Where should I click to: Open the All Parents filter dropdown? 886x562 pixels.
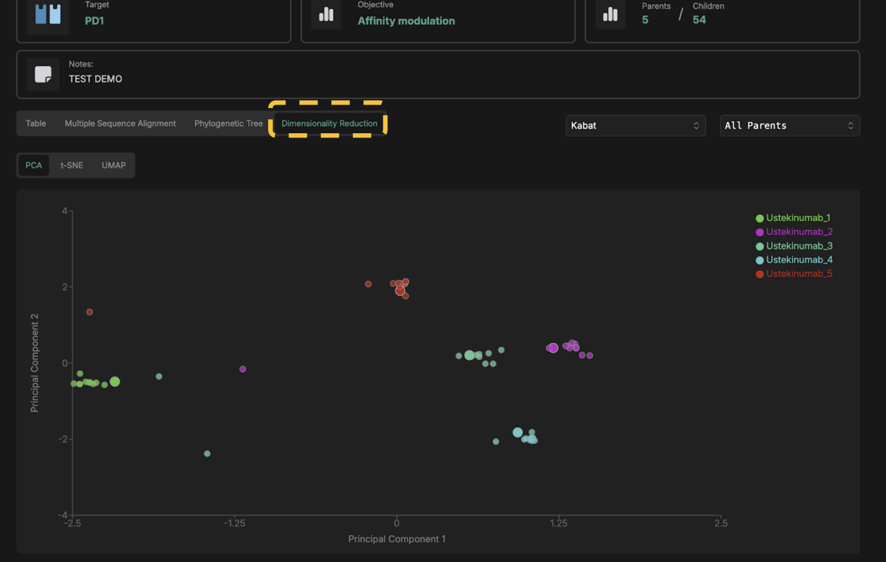click(789, 126)
